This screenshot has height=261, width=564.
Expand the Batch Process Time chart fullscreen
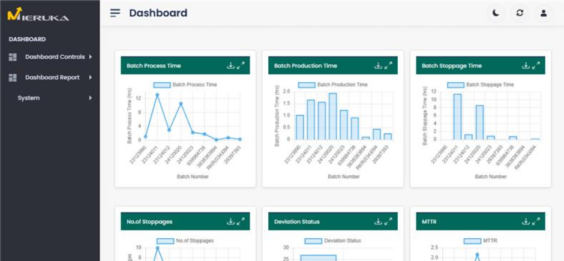[x=241, y=65]
